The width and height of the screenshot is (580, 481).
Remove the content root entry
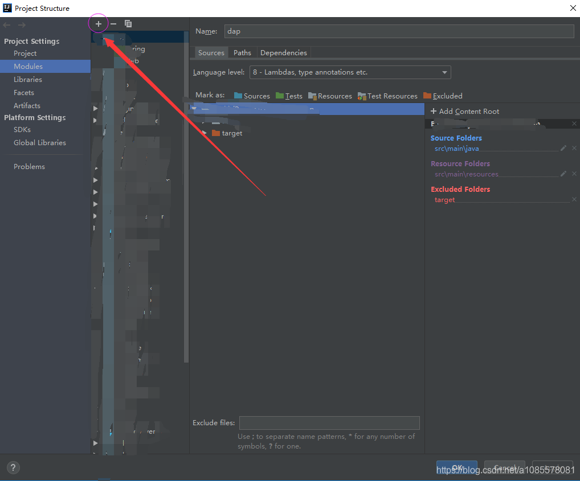[574, 124]
